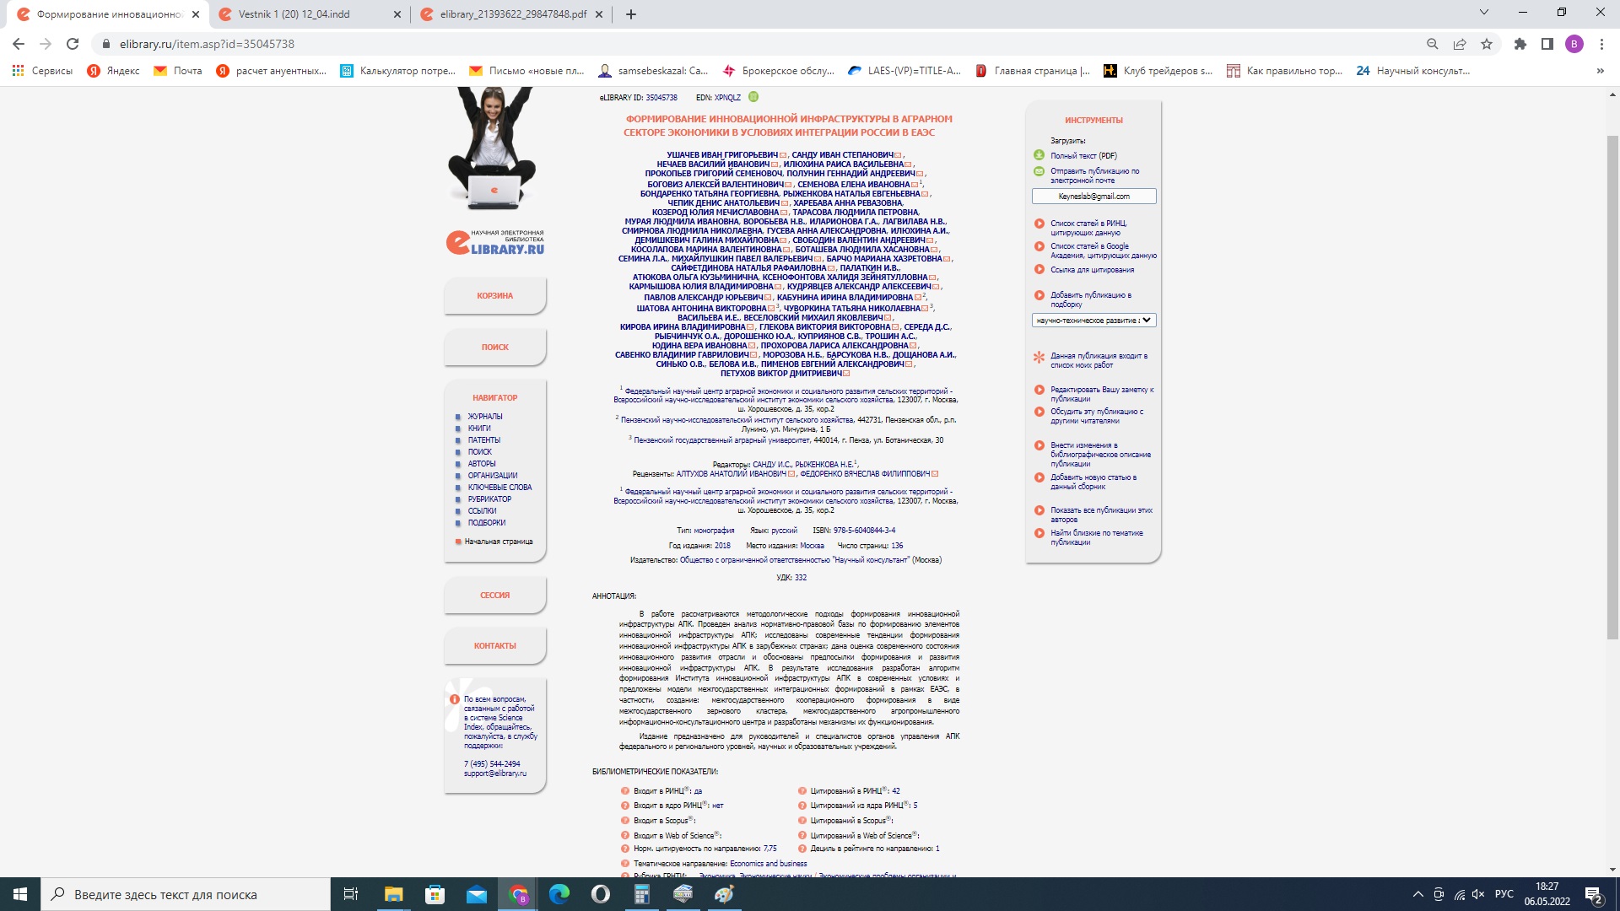Viewport: 1620px width, 911px height.
Task: Click the email field Keyneslab@gmail.com
Action: pyautogui.click(x=1093, y=197)
